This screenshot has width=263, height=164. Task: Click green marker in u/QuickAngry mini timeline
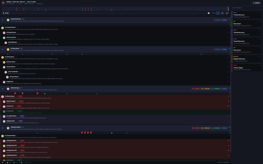[x=45, y=93]
